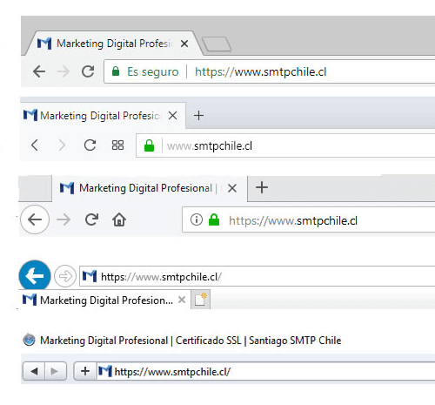Click the forward arrow in the Chrome toolbar
The height and width of the screenshot is (405, 435).
coord(64,71)
